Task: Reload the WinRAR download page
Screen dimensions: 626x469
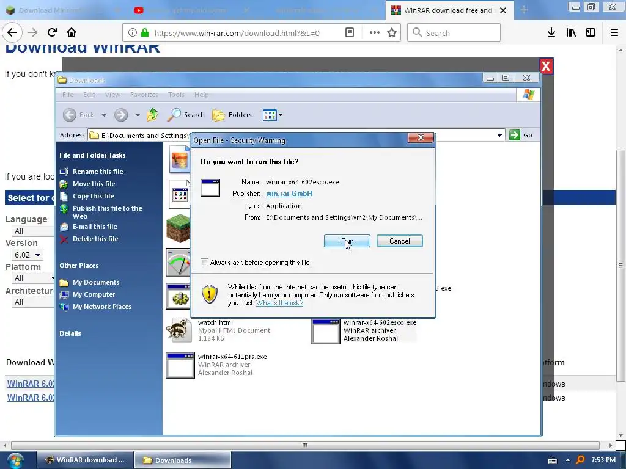Action: point(52,32)
